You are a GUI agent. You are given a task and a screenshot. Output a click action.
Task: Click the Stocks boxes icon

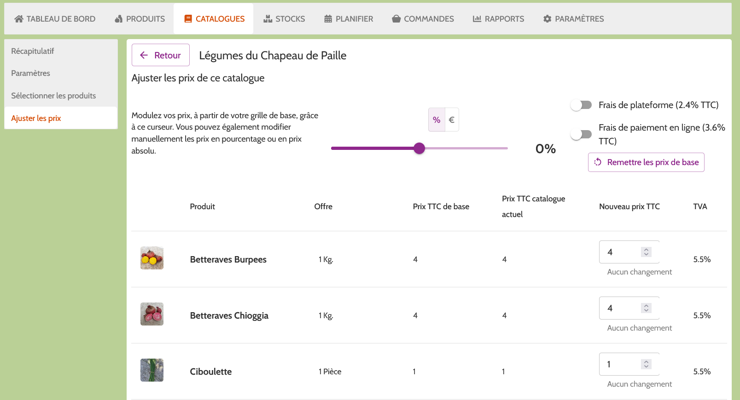pyautogui.click(x=268, y=19)
